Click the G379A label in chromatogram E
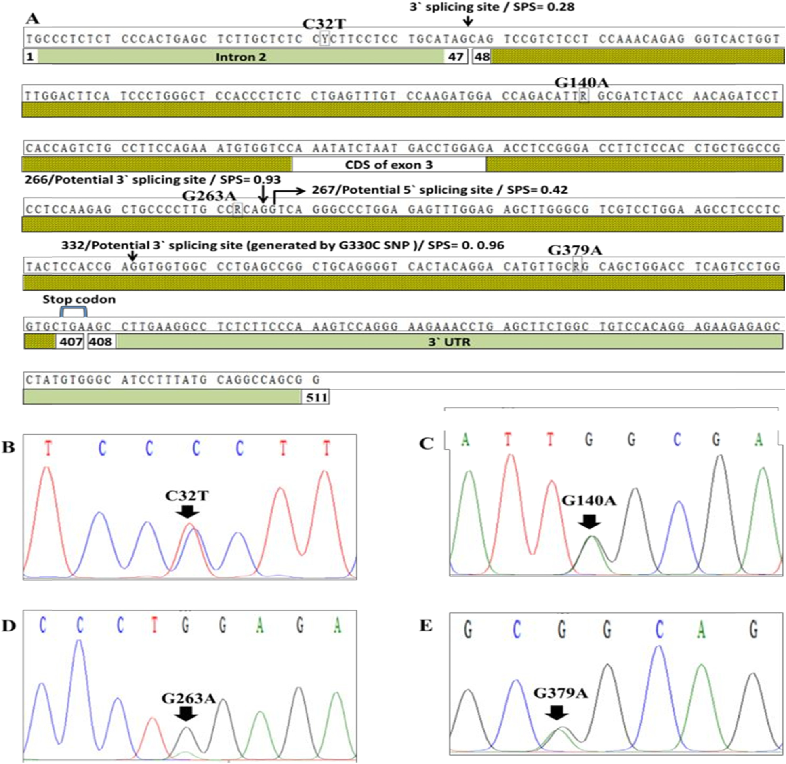 click(561, 693)
